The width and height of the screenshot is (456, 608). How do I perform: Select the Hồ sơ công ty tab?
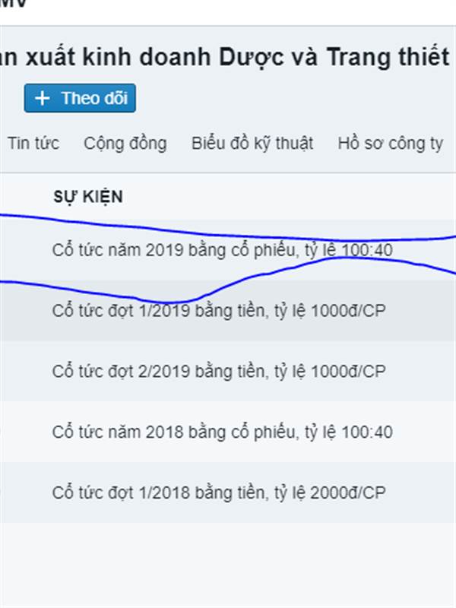390,144
